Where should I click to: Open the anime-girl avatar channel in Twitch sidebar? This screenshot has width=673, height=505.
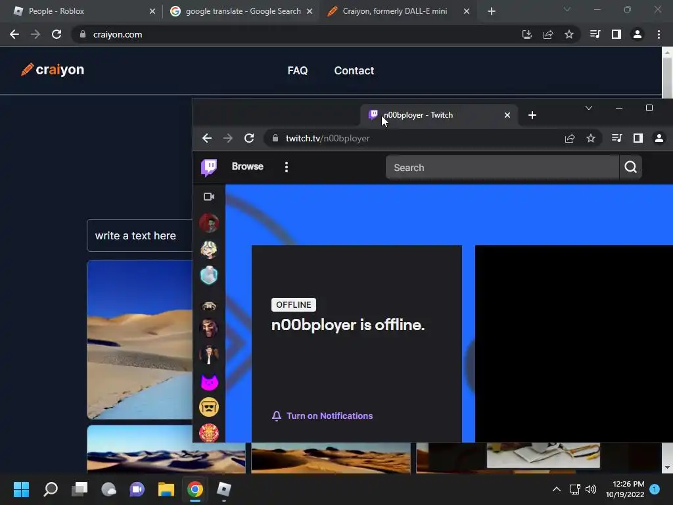[x=209, y=249]
